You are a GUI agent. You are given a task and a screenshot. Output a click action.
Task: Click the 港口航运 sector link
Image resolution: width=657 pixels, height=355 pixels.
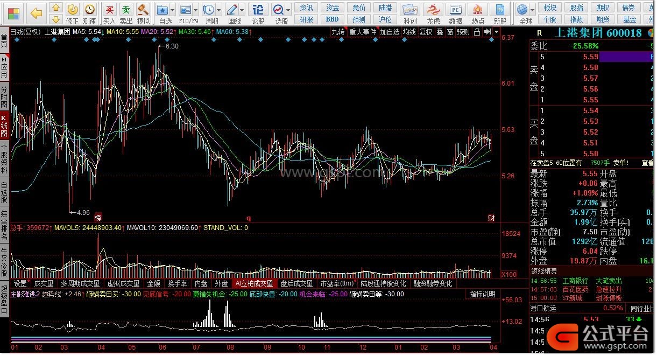(543, 308)
